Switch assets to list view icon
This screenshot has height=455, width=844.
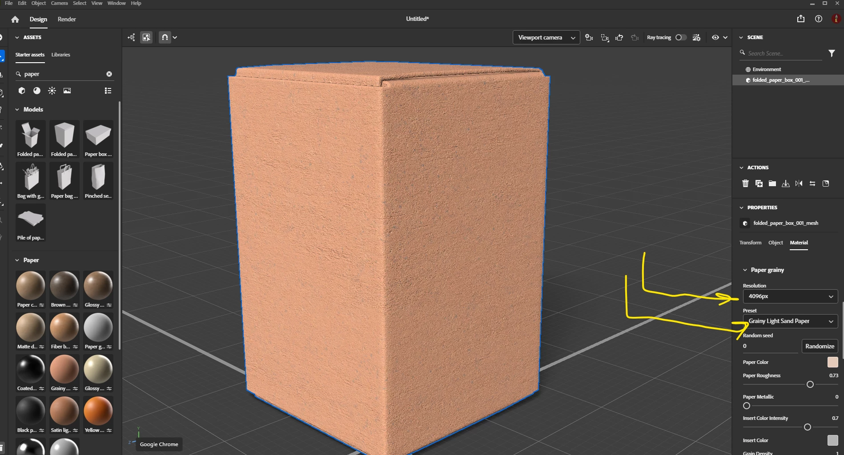108,91
